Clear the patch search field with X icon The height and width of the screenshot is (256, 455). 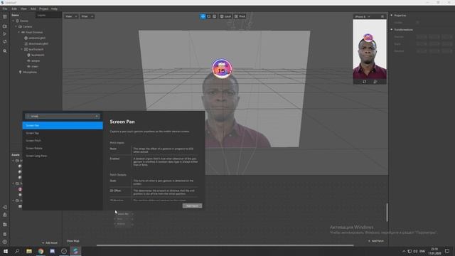tap(97, 116)
